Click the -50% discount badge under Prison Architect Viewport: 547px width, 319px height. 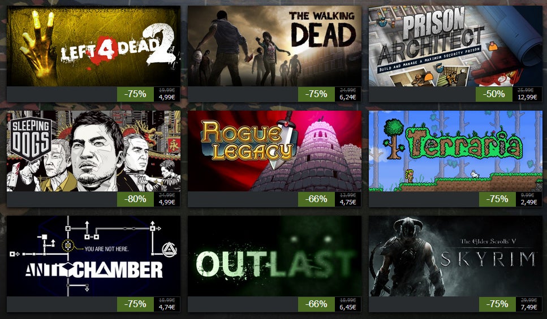tap(494, 94)
